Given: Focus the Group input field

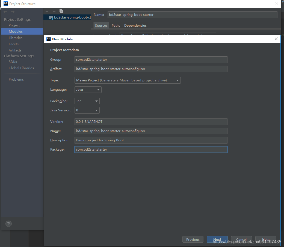Looking at the screenshot, I should pyautogui.click(x=151, y=60).
